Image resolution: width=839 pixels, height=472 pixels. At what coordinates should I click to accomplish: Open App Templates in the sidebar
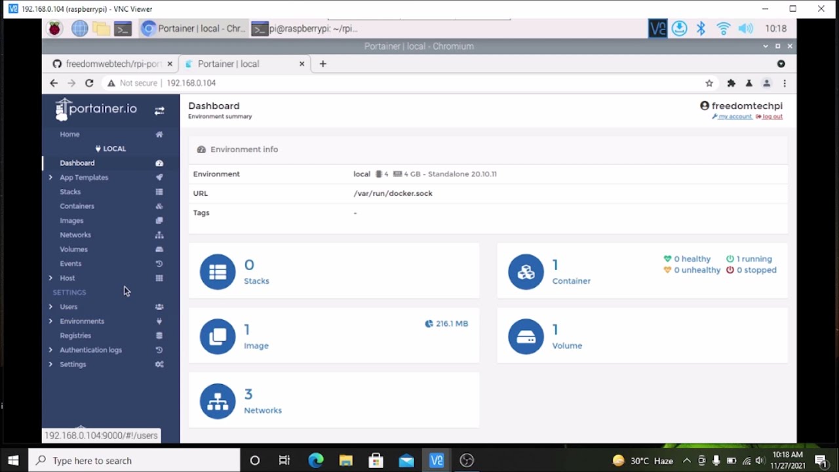[x=84, y=178]
